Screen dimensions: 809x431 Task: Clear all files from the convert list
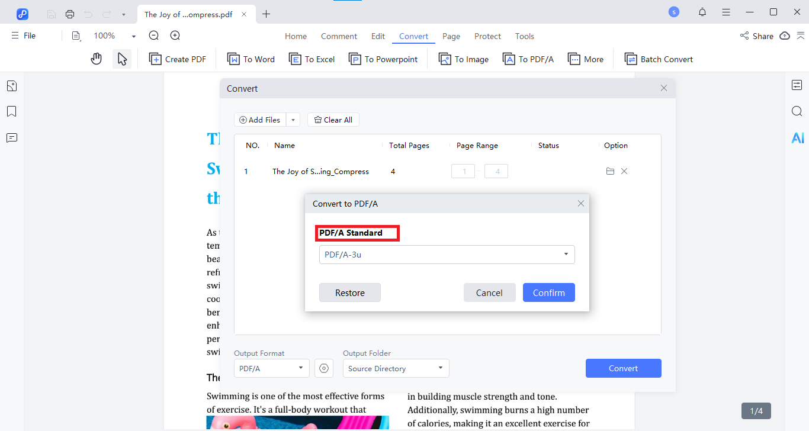tap(333, 119)
